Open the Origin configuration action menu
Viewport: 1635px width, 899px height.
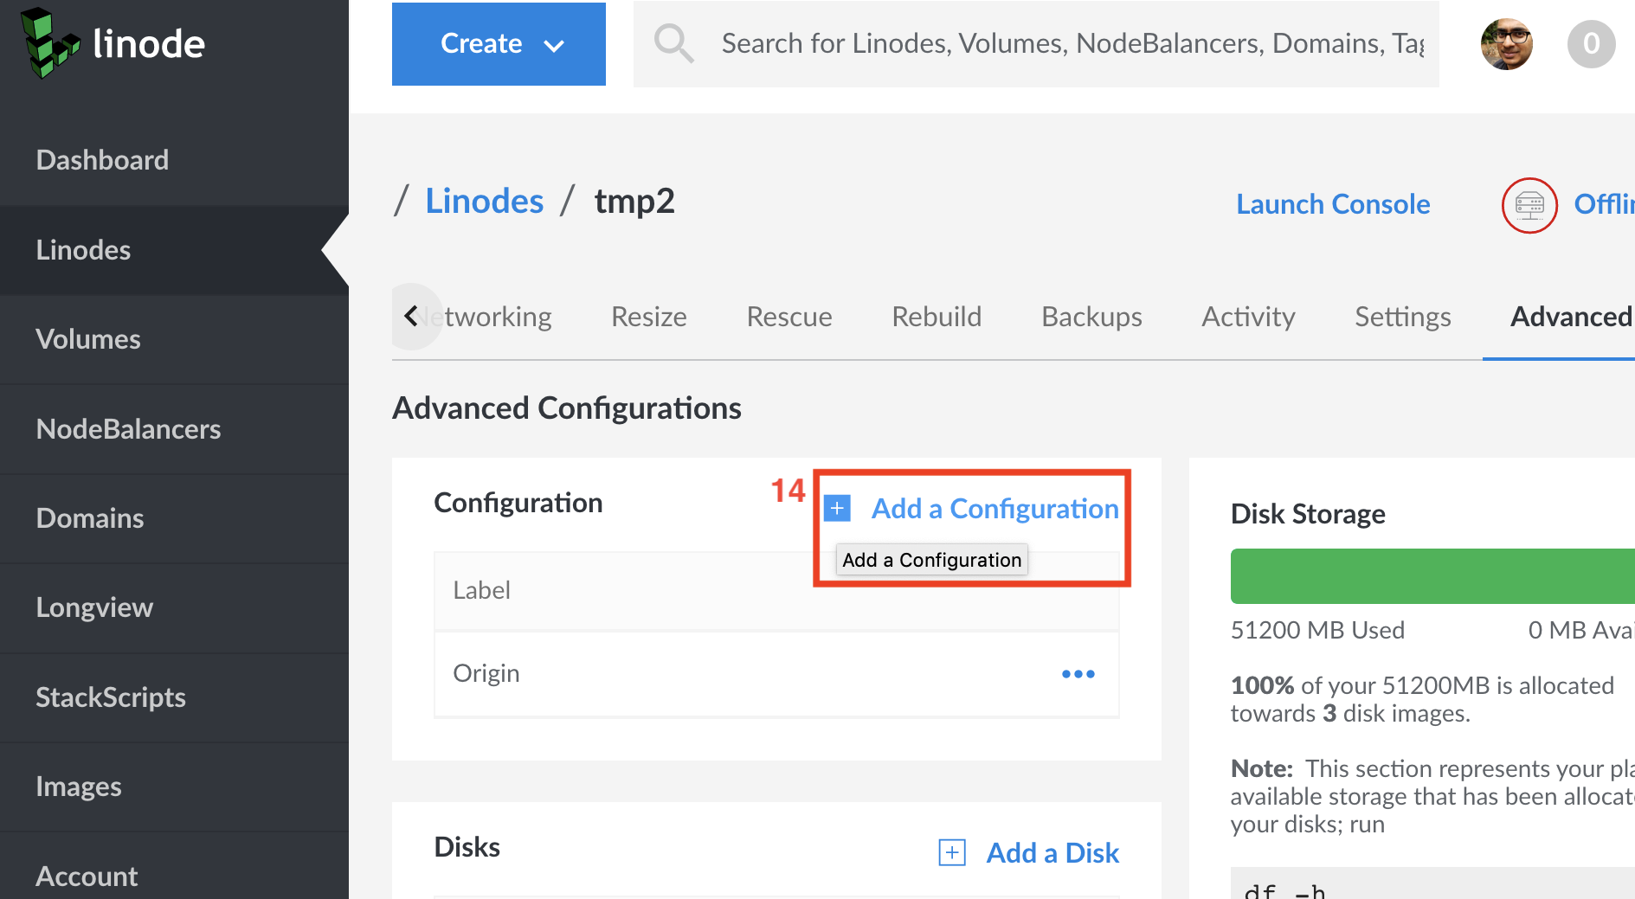(x=1078, y=673)
